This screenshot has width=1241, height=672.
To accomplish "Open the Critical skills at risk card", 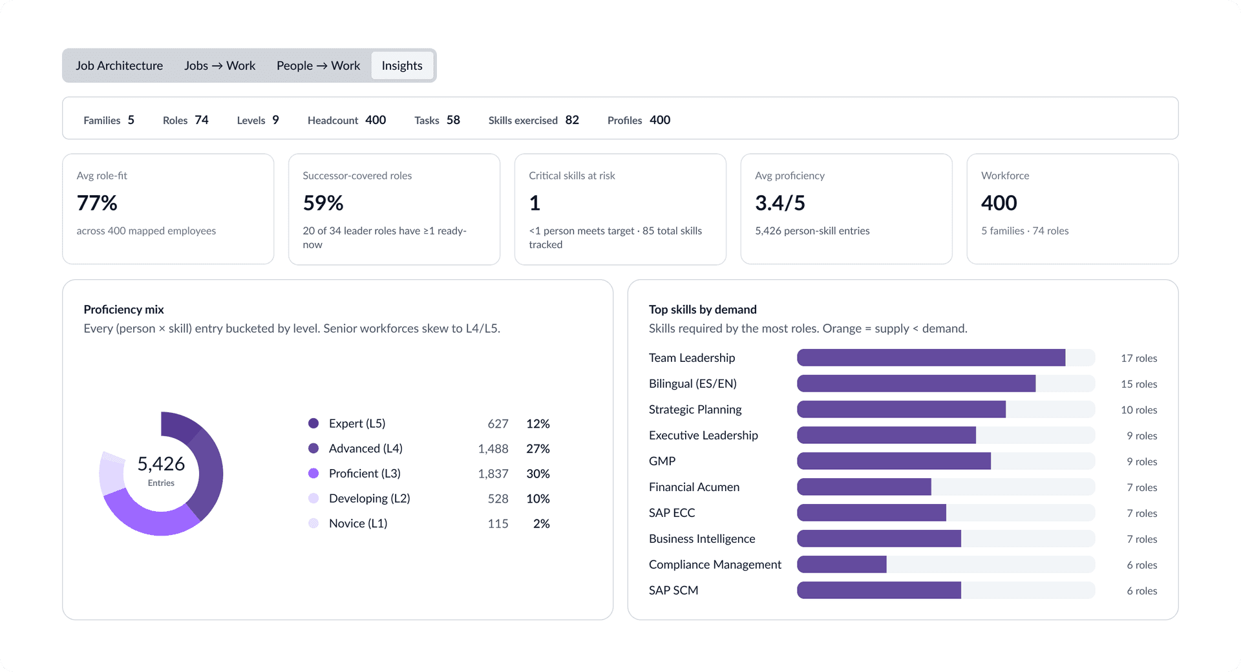I will tap(620, 209).
